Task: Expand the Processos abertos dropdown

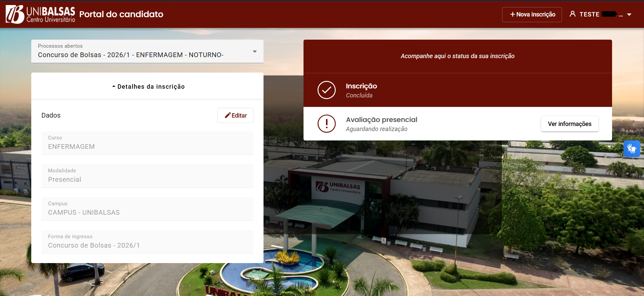Action: [x=254, y=51]
